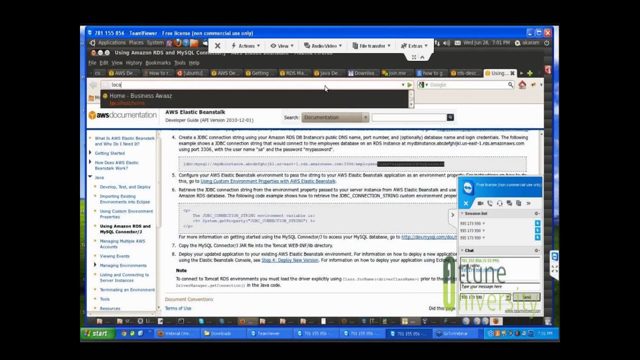Open the chat icon in TeamViewer panel toolbar
Viewport: 640px width, 360px height.
pos(509,203)
